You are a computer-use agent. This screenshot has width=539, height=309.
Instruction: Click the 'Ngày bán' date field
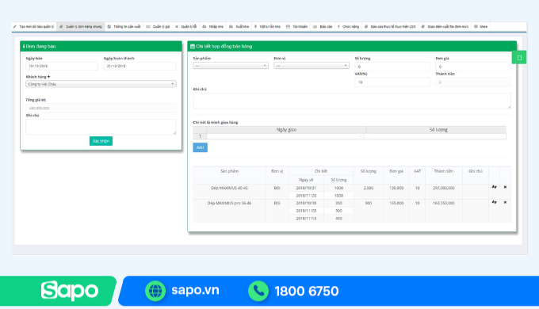(62, 66)
